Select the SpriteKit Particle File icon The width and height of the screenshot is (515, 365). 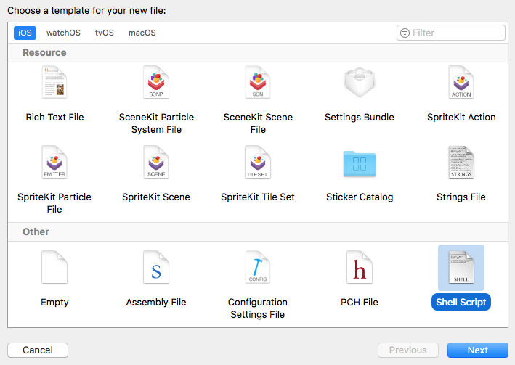pos(54,163)
